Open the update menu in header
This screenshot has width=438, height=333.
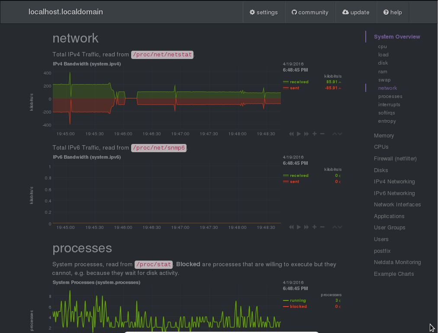tap(356, 12)
